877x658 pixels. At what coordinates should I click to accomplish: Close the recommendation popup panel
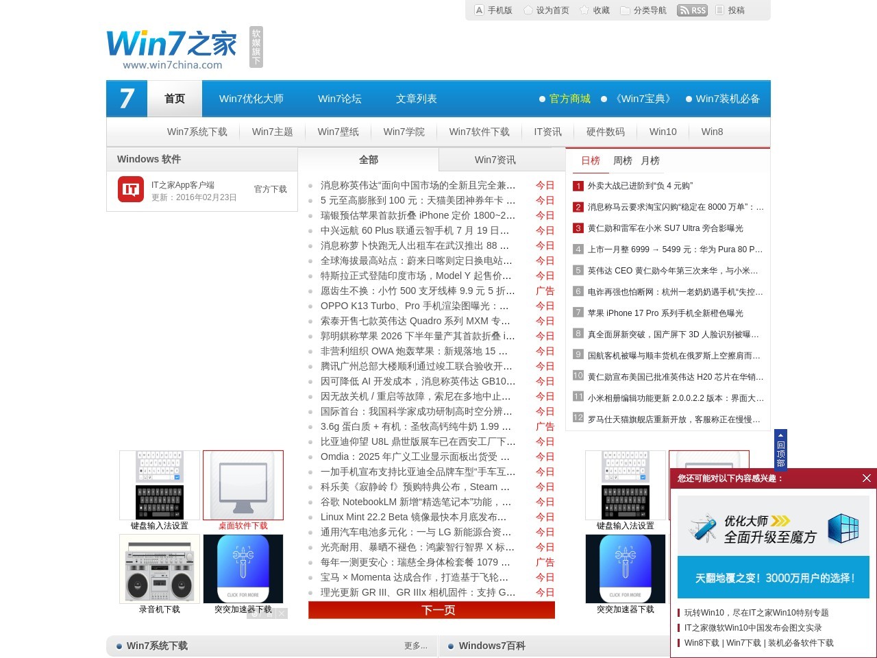click(867, 478)
